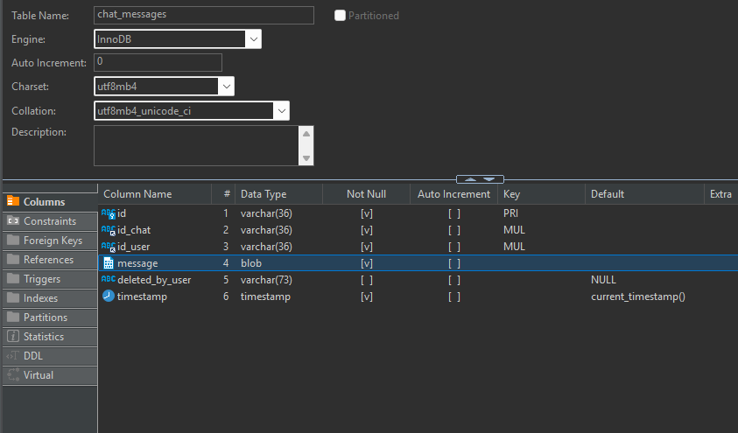Click the deleted_by_user column type icon

coord(109,279)
